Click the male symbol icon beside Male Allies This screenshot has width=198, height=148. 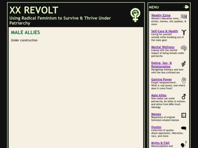click(184, 96)
